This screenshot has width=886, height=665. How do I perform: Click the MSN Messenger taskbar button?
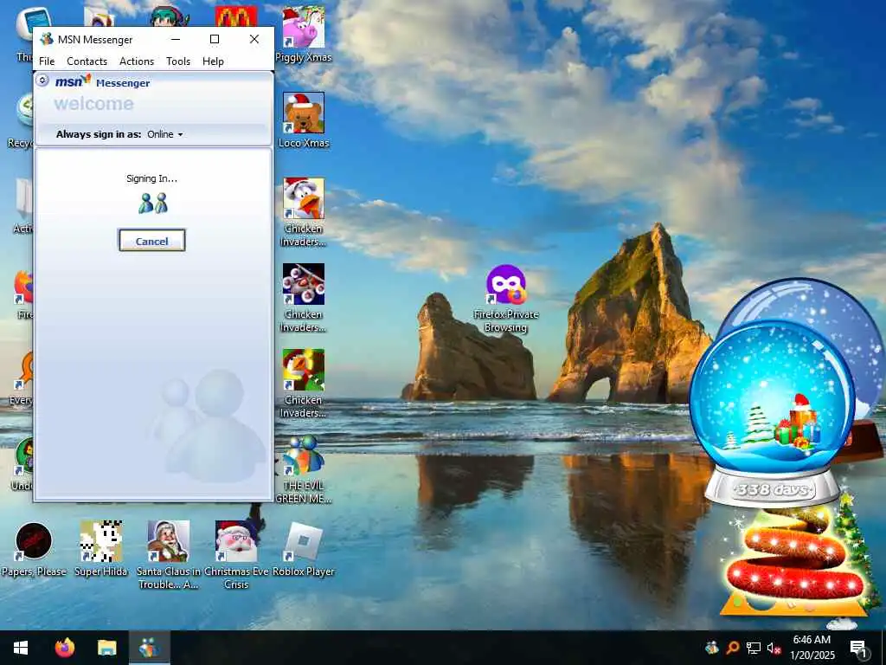tap(149, 648)
